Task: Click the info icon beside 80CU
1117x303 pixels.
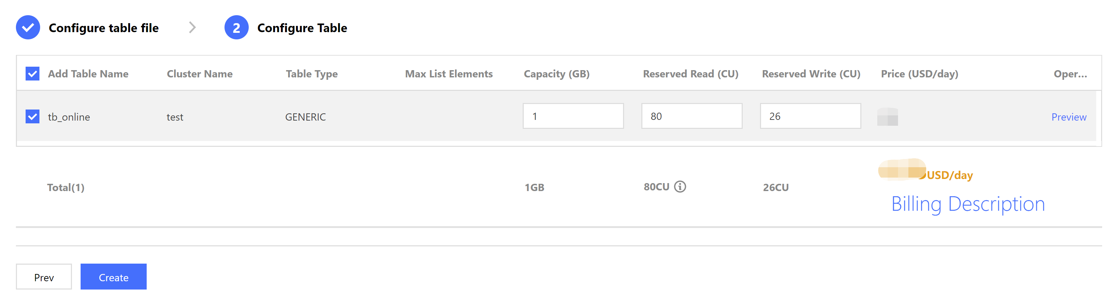Action: pyautogui.click(x=680, y=187)
